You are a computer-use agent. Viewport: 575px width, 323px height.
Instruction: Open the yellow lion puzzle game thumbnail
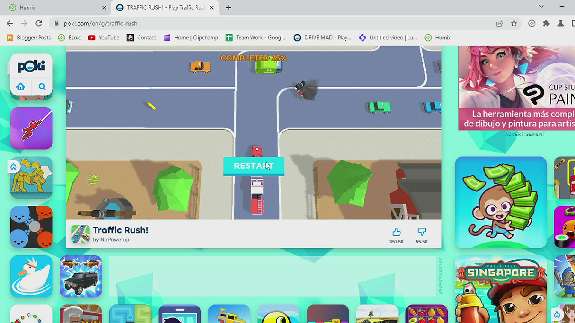pos(31,178)
